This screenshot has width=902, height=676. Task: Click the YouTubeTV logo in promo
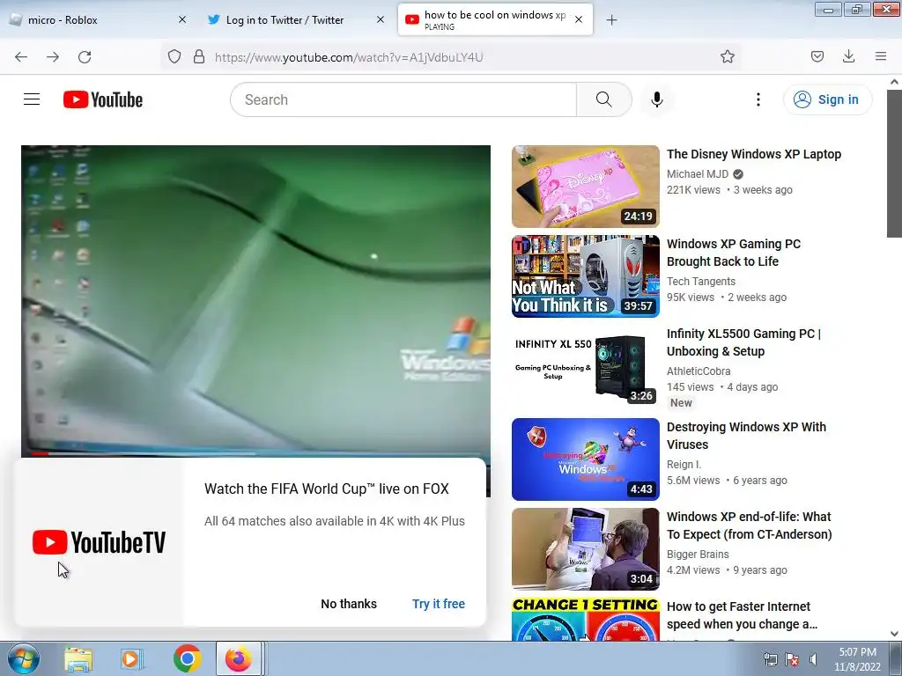pyautogui.click(x=99, y=542)
